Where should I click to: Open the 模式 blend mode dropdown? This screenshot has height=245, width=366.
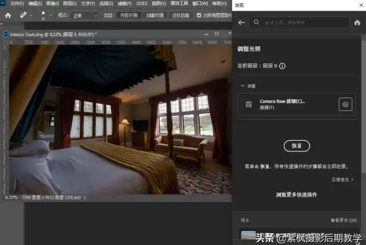(84, 16)
